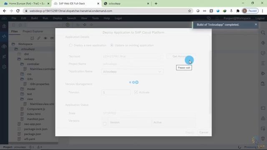Select Component.js in file tree
Screen dimensions: 267x150
click(x=36, y=109)
